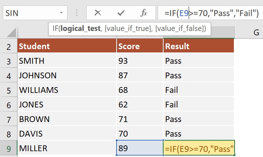The width and height of the screenshot is (263, 157).
Task: Select column G header
Action: pyautogui.click(x=256, y=32)
